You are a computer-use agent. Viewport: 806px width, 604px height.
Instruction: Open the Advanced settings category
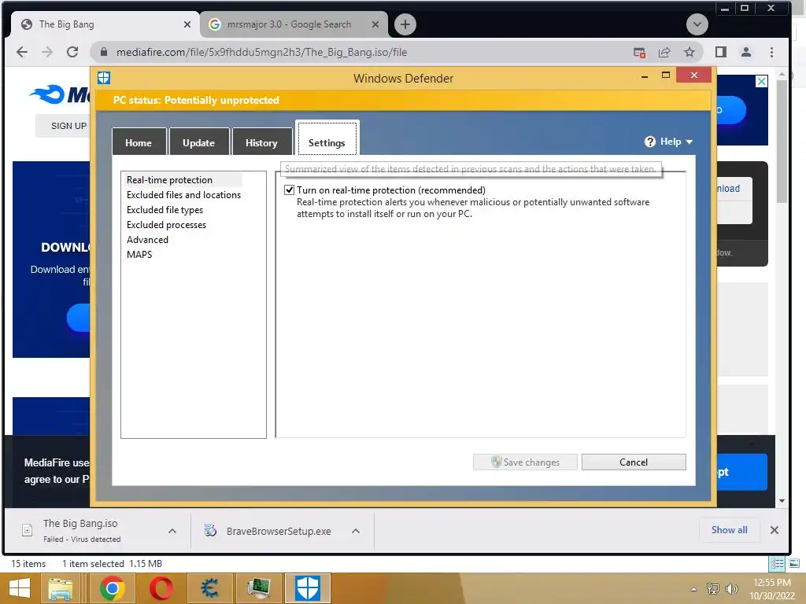[147, 239]
